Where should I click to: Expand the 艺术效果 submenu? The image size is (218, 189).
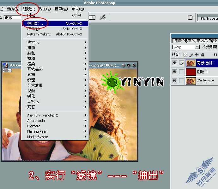pos(55,85)
